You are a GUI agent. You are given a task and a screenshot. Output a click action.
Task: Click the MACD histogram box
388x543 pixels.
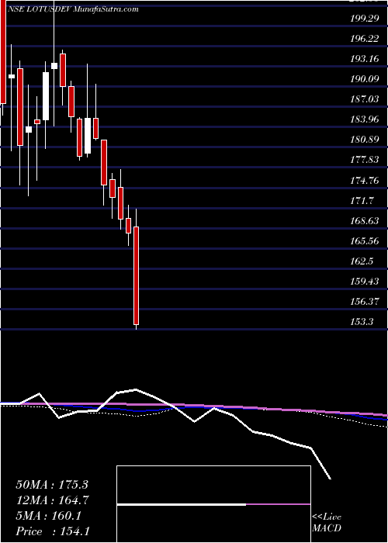[x=213, y=504]
